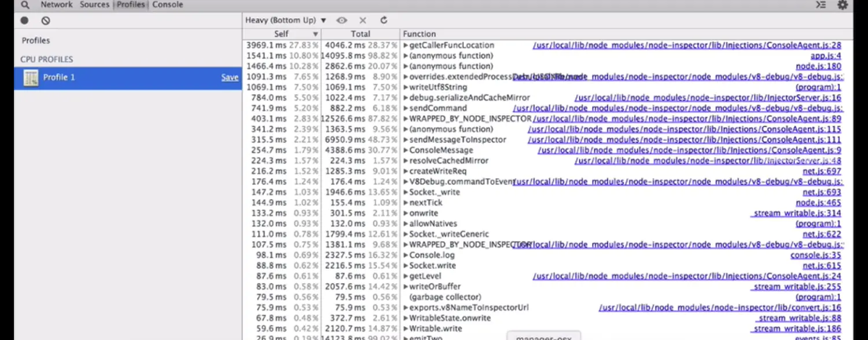
Task: Select the allowNatives function name
Action: (433, 224)
